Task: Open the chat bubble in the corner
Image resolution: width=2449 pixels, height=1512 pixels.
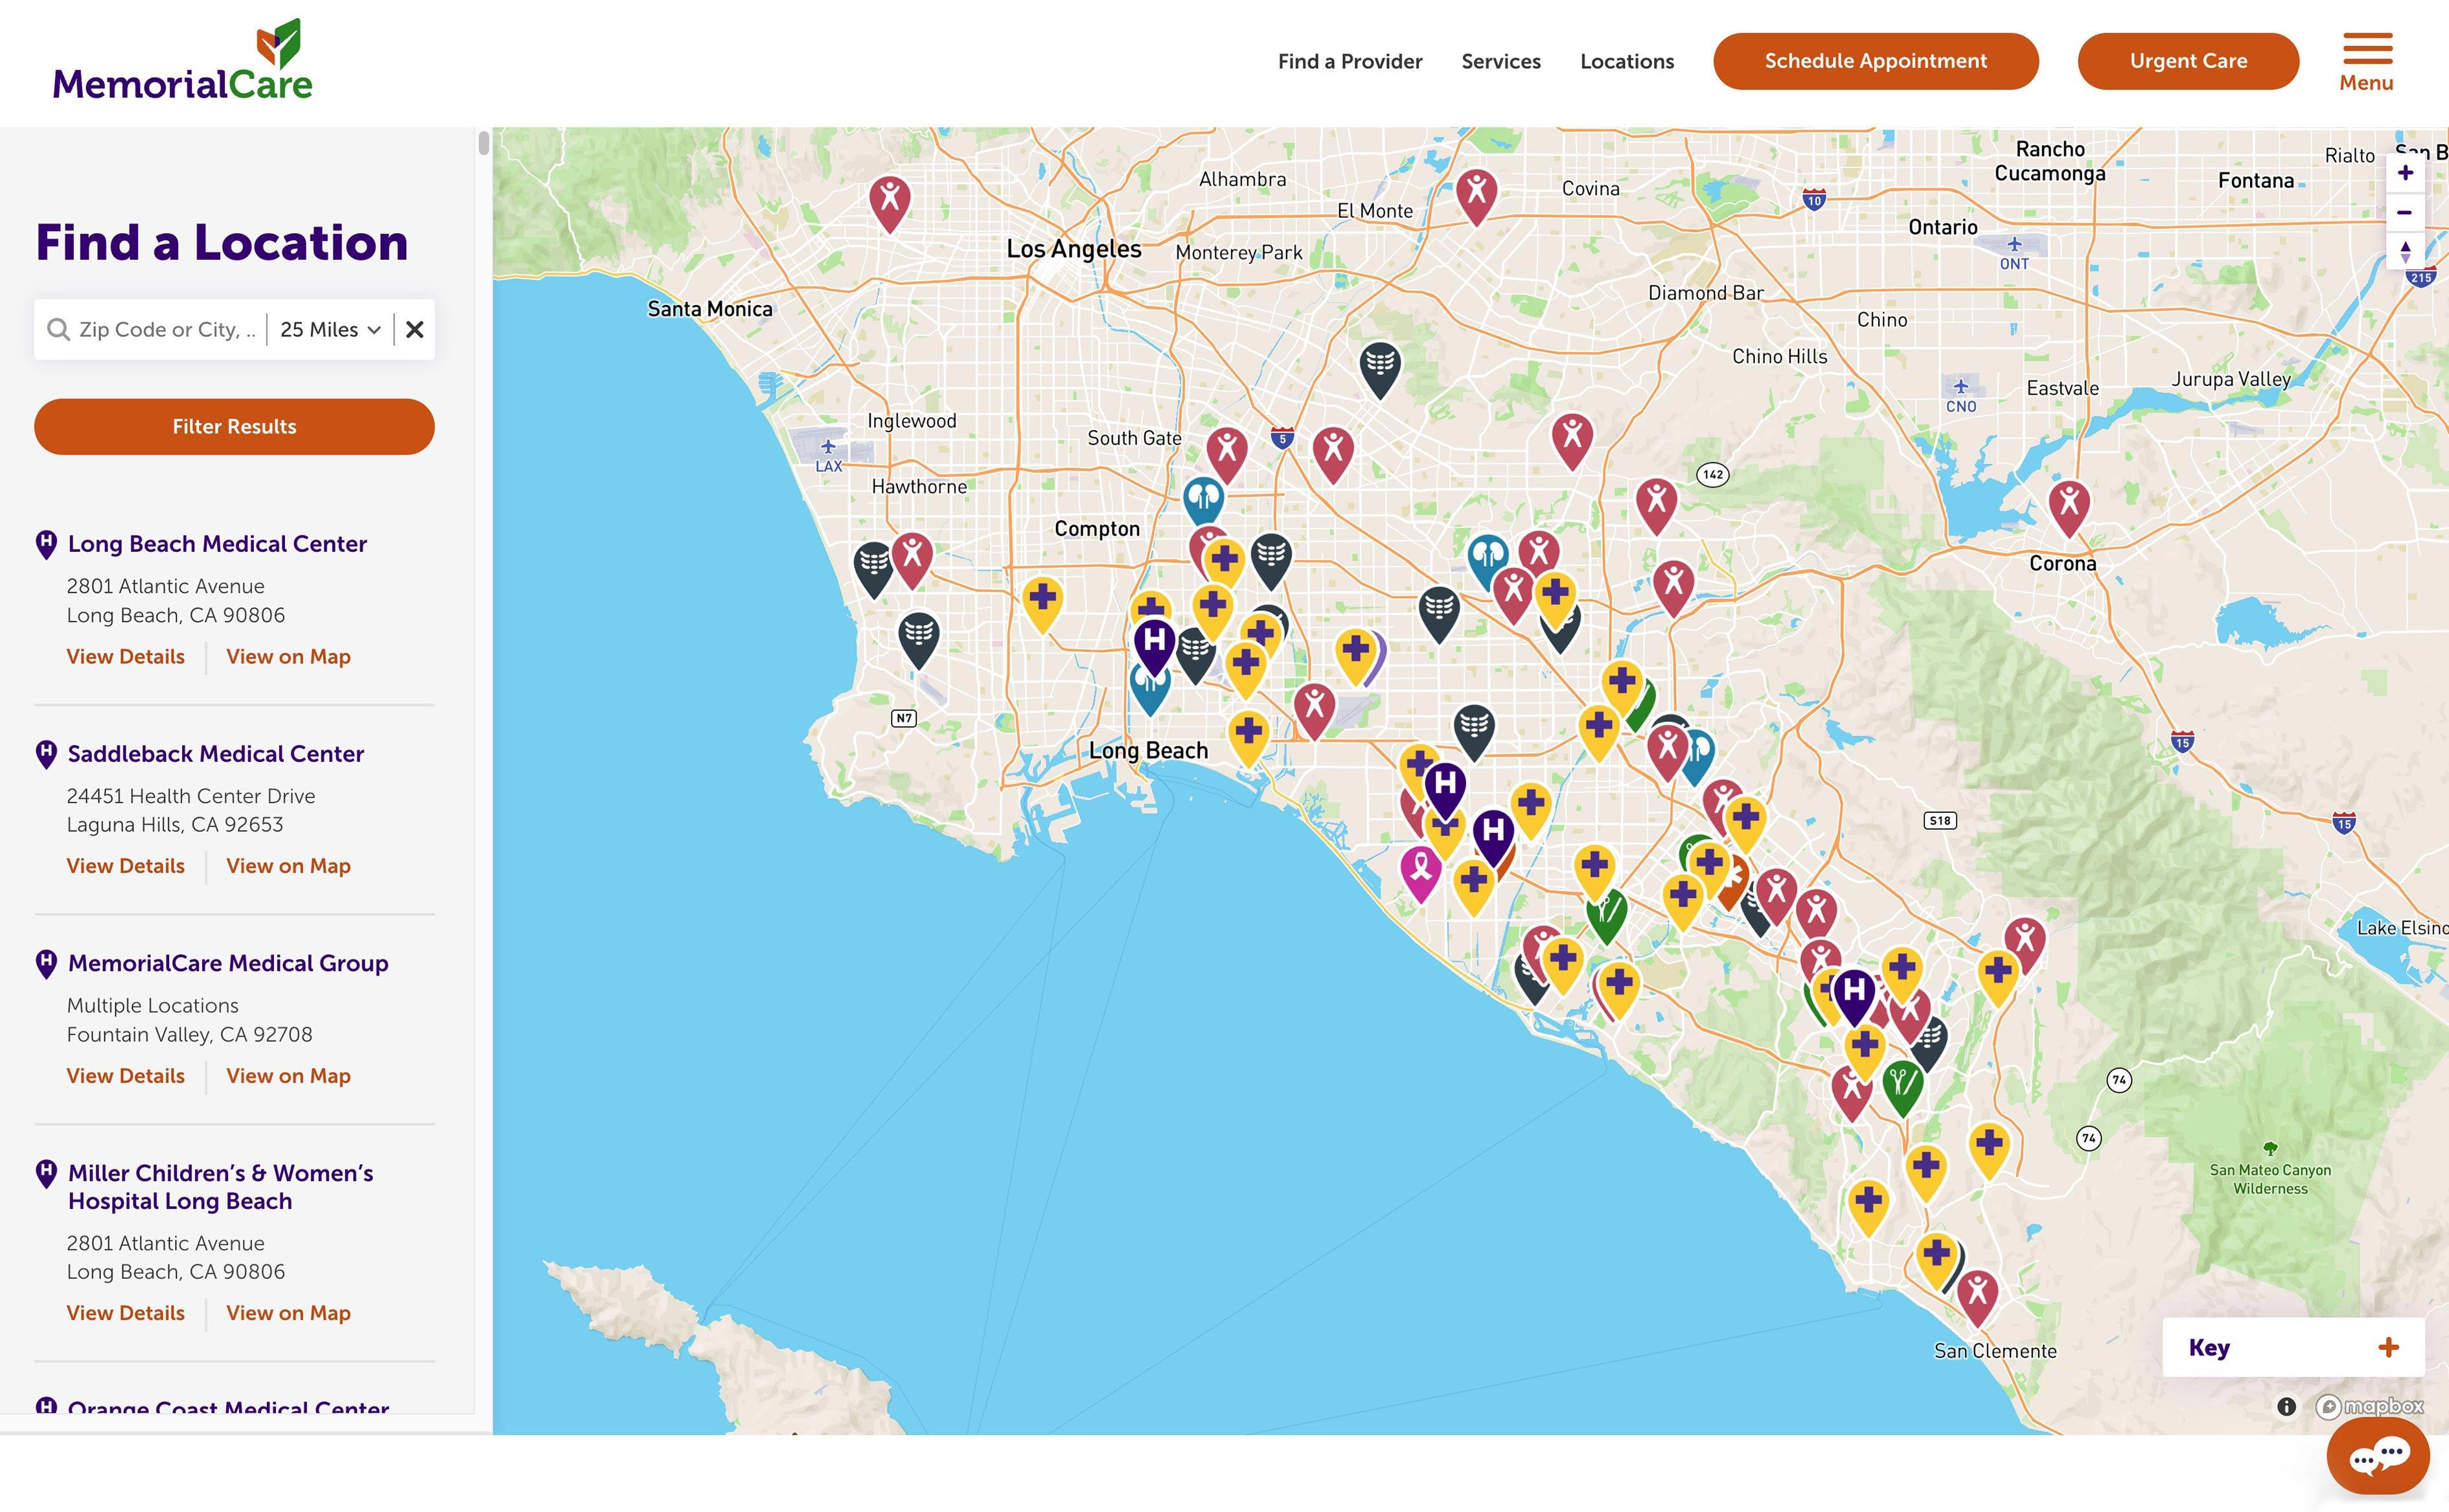Action: coord(2379,1456)
